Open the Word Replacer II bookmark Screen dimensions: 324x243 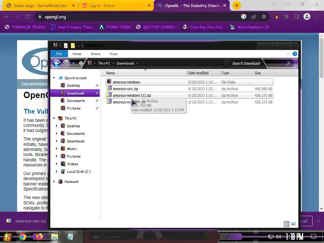(x=249, y=27)
